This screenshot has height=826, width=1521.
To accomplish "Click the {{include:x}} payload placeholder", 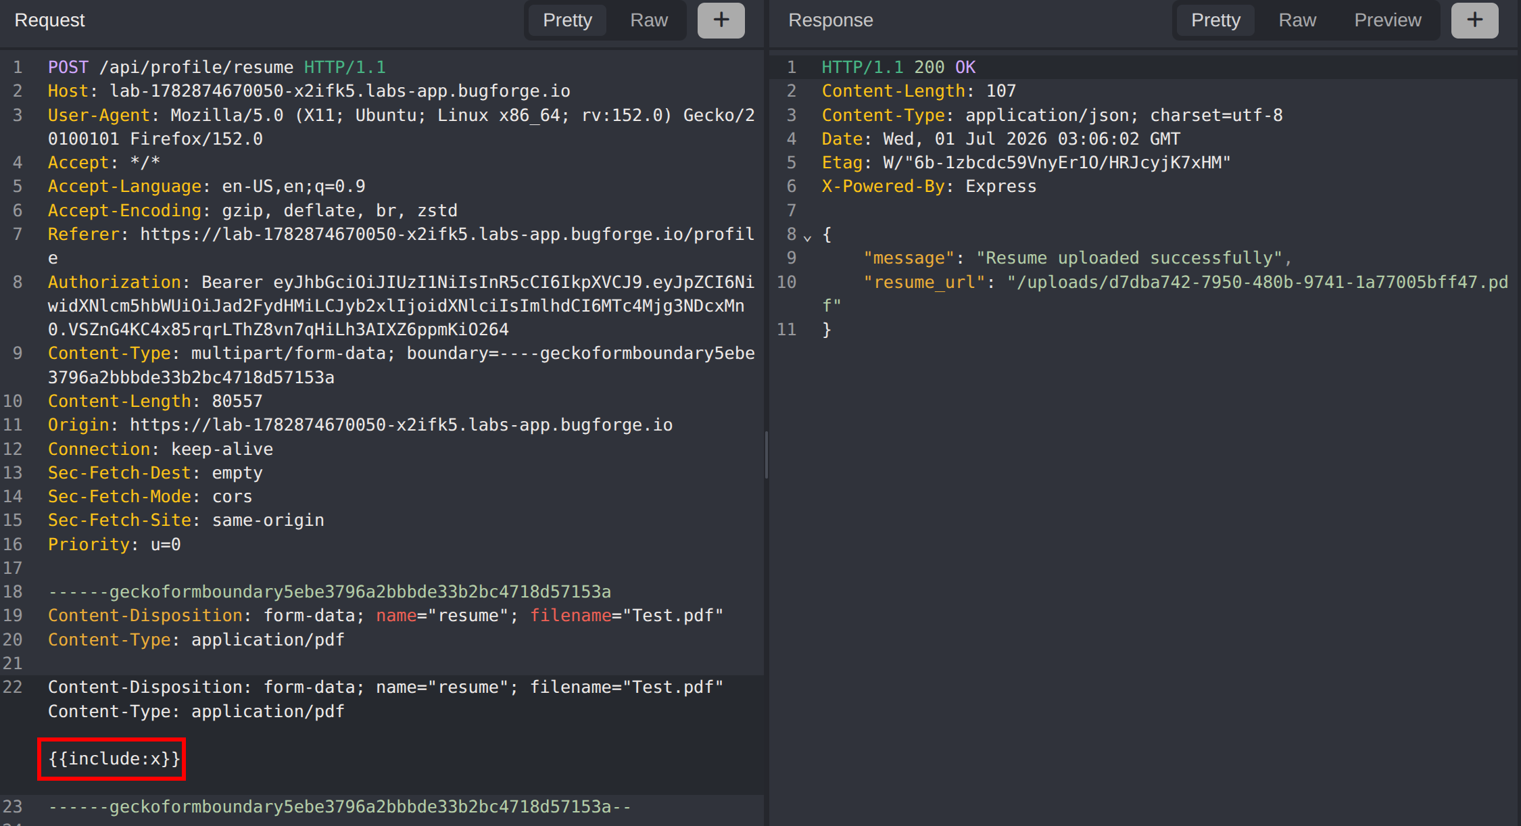I will (113, 759).
